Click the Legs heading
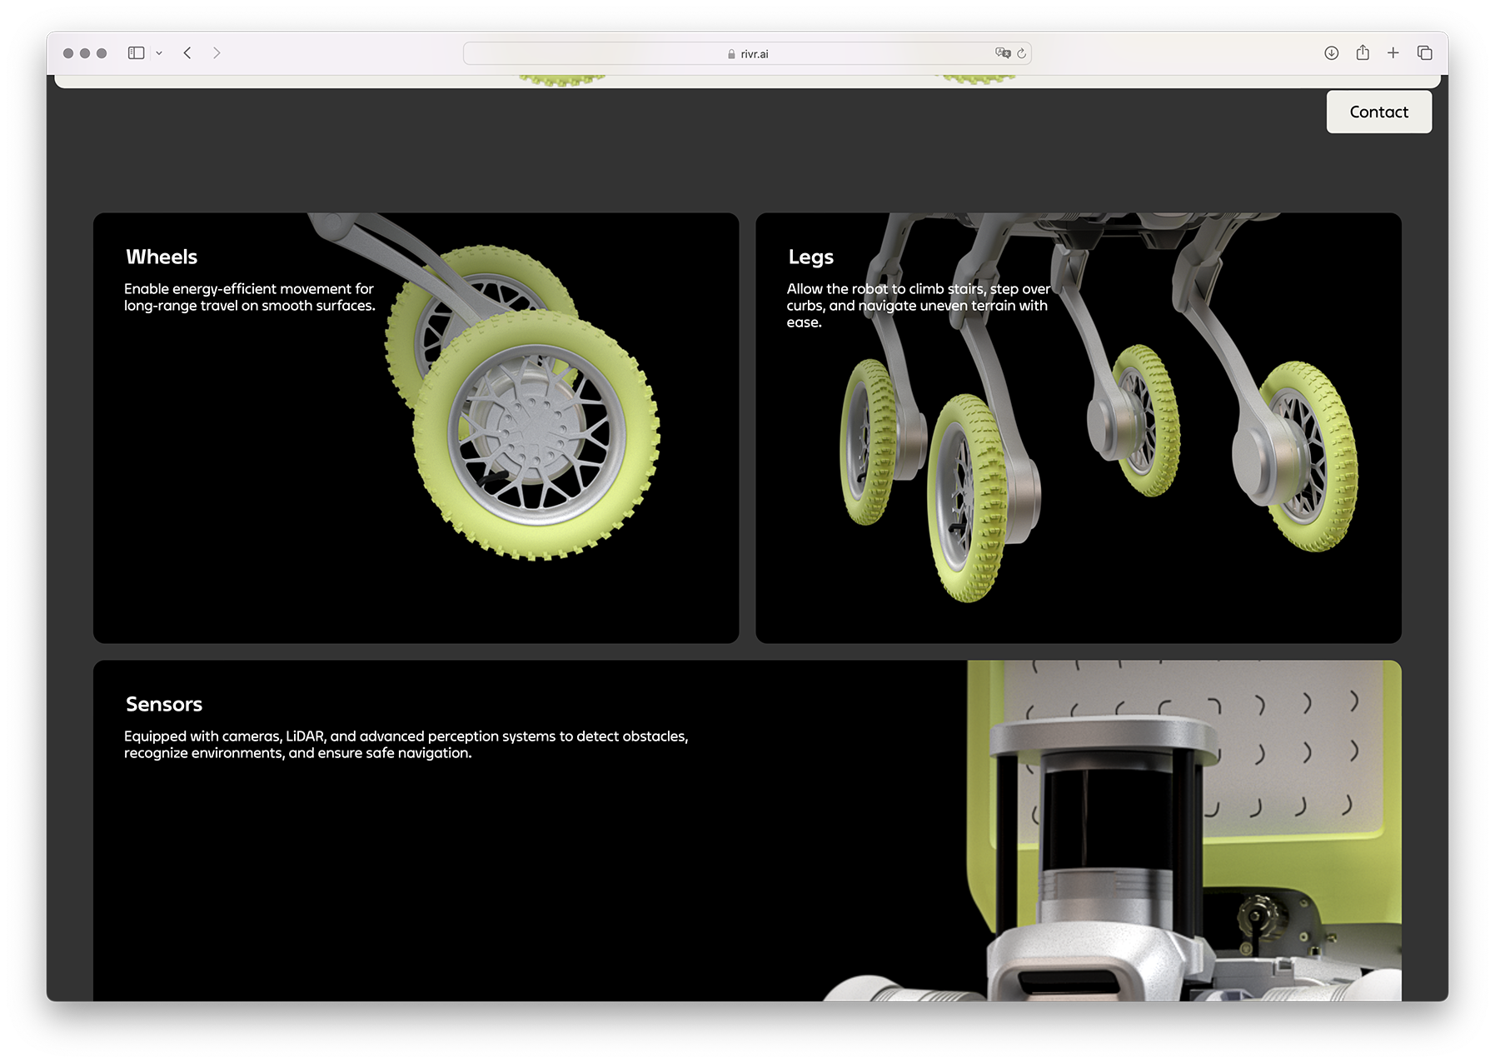The width and height of the screenshot is (1495, 1063). 810,257
